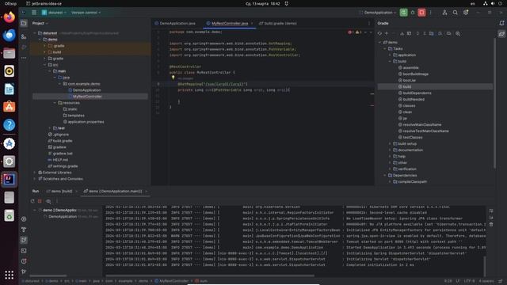Switch to MyRestController.java editor tab
The image size is (507, 285).
(230, 23)
